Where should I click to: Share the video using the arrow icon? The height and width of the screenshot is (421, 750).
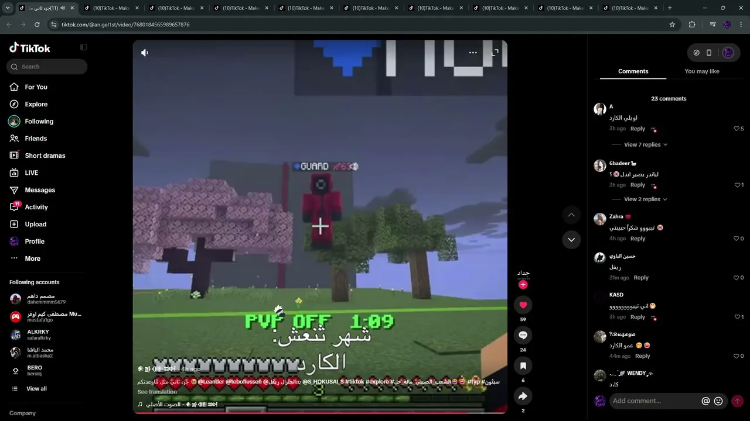(523, 396)
